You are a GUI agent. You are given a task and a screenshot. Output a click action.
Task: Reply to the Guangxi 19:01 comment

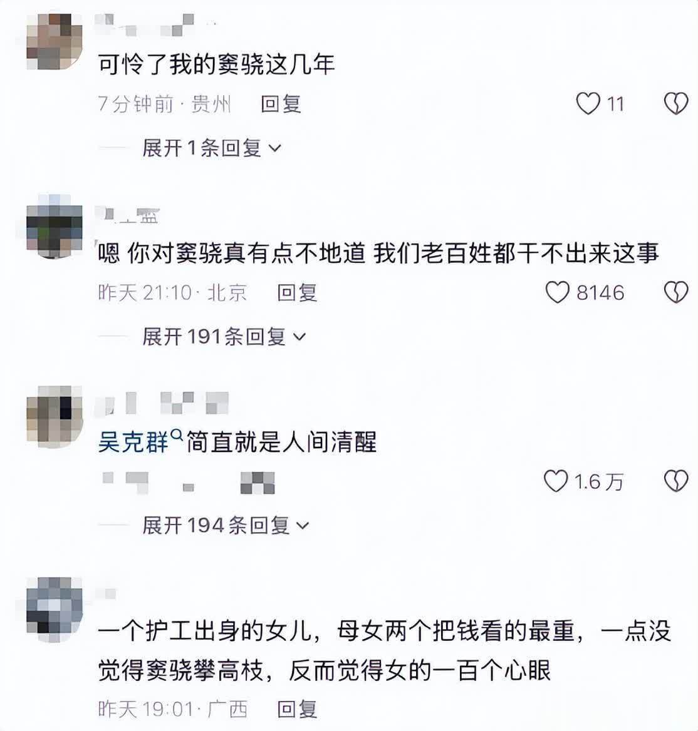(x=297, y=709)
